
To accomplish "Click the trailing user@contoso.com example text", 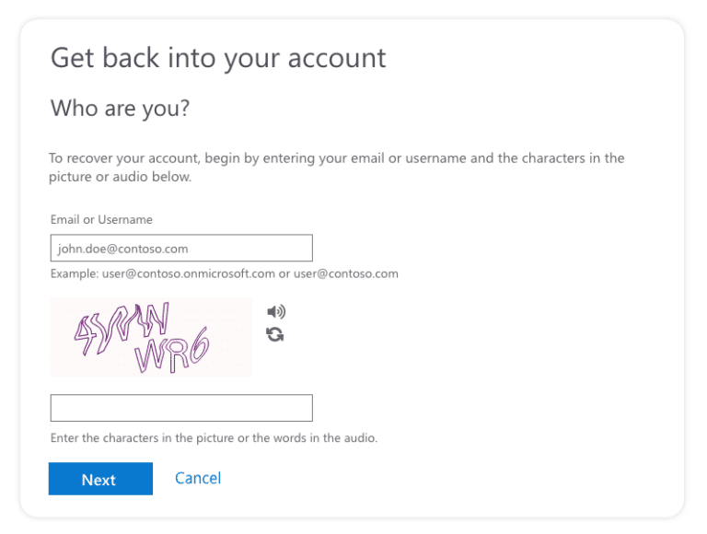I will pos(345,273).
